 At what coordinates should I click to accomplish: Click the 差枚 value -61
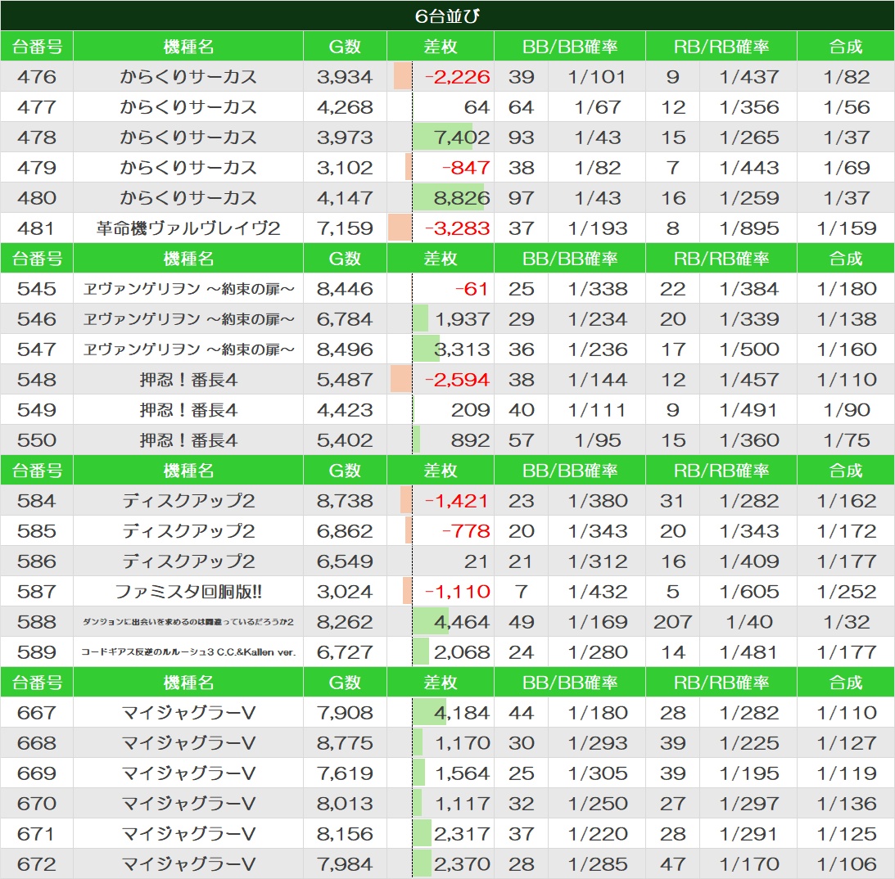pyautogui.click(x=472, y=288)
